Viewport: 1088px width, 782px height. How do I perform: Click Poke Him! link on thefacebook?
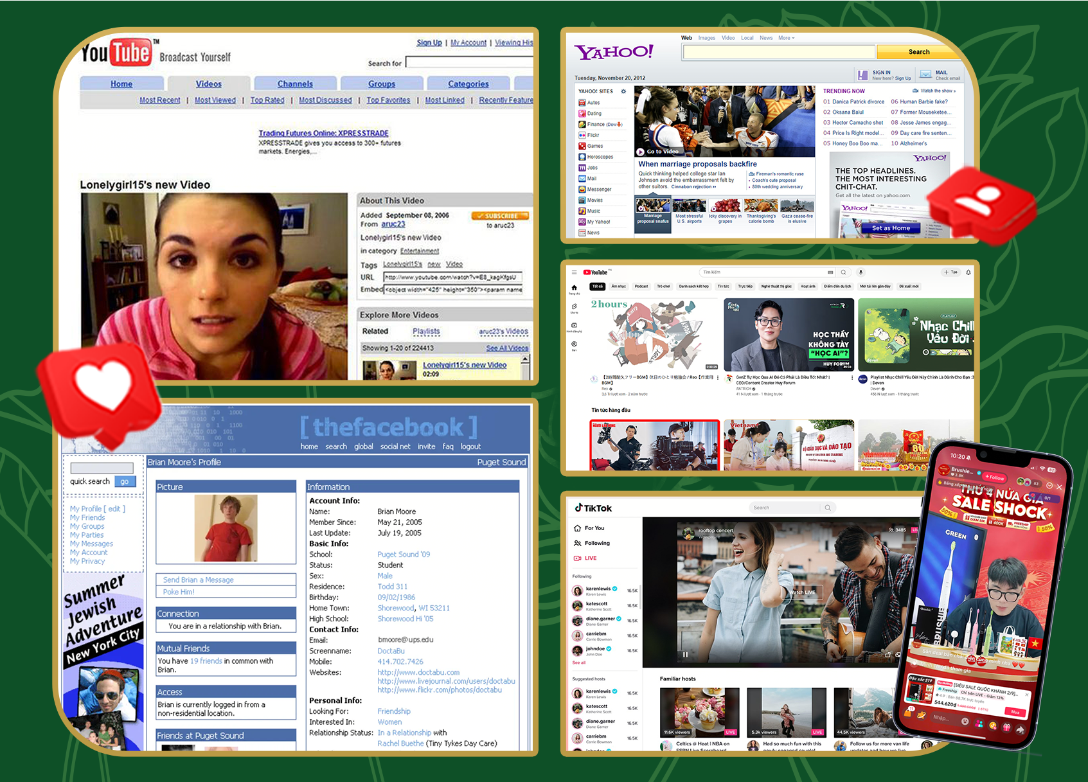179,592
